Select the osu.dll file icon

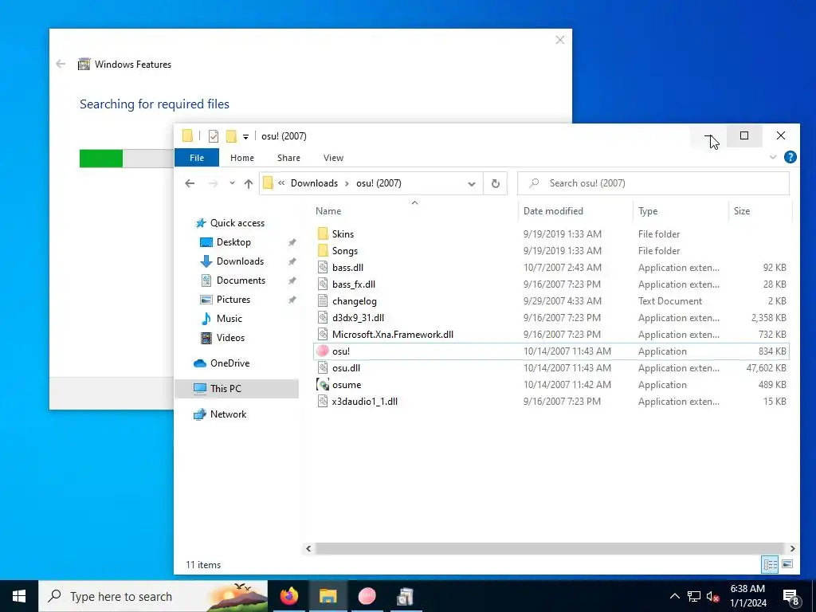[x=323, y=368]
